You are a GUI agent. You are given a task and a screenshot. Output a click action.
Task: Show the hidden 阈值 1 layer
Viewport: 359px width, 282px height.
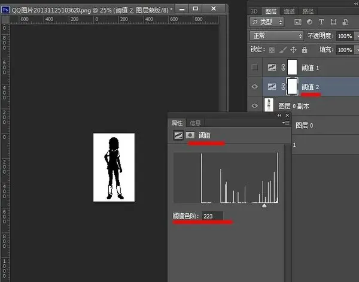click(255, 67)
